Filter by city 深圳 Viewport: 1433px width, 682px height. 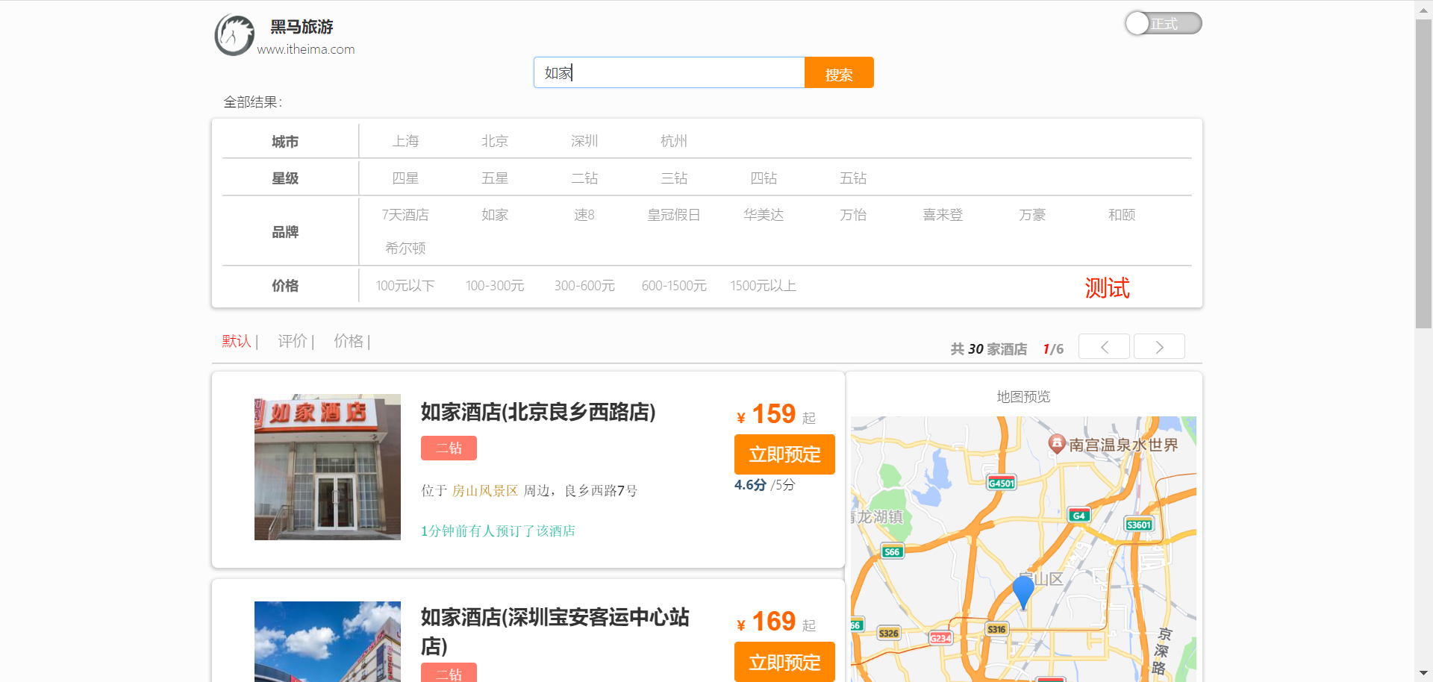click(584, 141)
